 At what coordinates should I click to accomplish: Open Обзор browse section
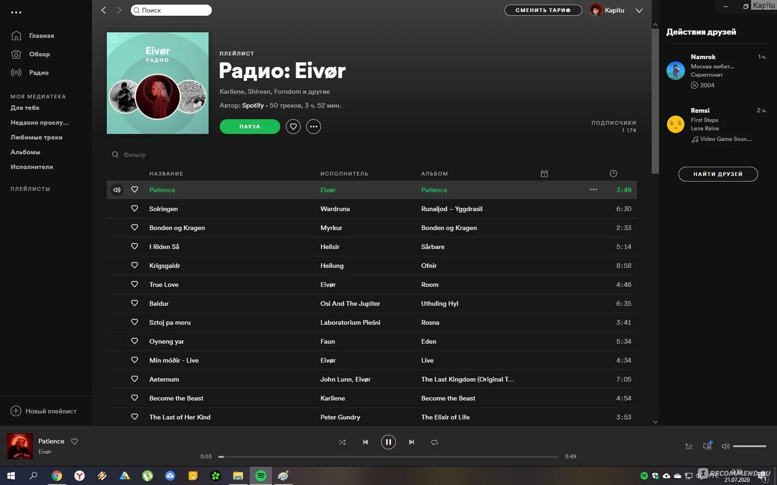(39, 54)
